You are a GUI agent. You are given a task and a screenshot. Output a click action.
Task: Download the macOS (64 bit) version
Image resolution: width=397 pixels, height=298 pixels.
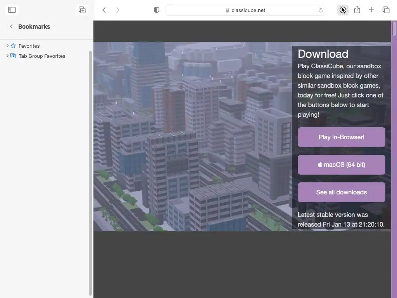(x=341, y=165)
